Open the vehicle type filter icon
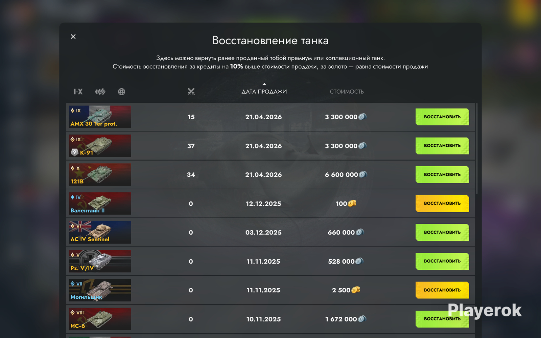Image resolution: width=541 pixels, height=338 pixels. (100, 92)
